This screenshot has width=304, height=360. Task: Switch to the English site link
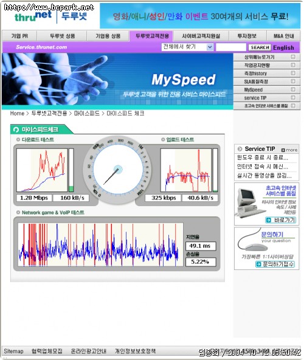coord(283,47)
